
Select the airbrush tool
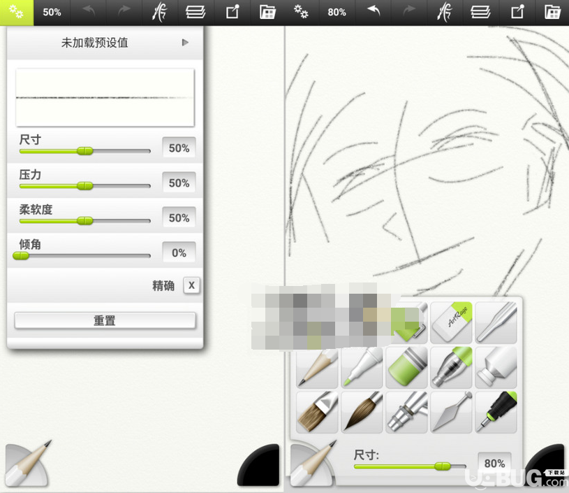pyautogui.click(x=406, y=412)
